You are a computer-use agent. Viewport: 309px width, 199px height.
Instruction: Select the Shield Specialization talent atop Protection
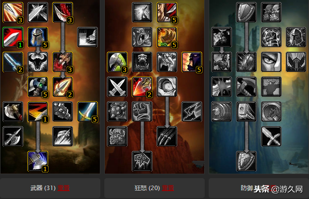[x=246, y=12]
